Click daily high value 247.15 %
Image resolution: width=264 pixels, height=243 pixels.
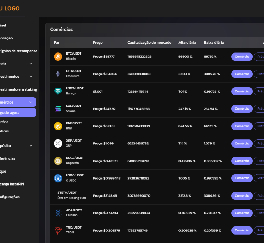click(185, 109)
